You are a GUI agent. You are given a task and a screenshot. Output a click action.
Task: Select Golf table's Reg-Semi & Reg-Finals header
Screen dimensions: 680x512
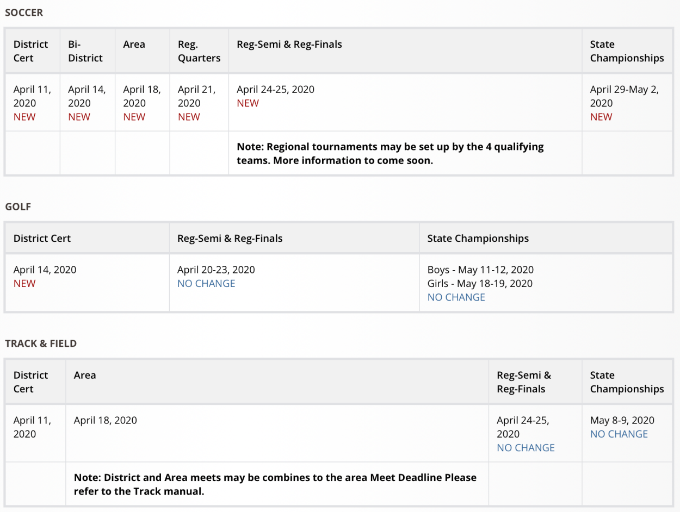pos(230,238)
